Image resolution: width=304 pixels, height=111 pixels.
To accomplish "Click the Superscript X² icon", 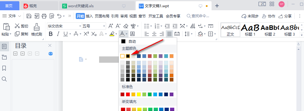I will [x=86, y=34].
